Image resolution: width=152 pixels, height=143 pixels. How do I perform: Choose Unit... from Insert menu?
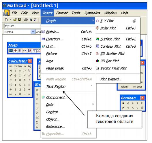[68, 47]
